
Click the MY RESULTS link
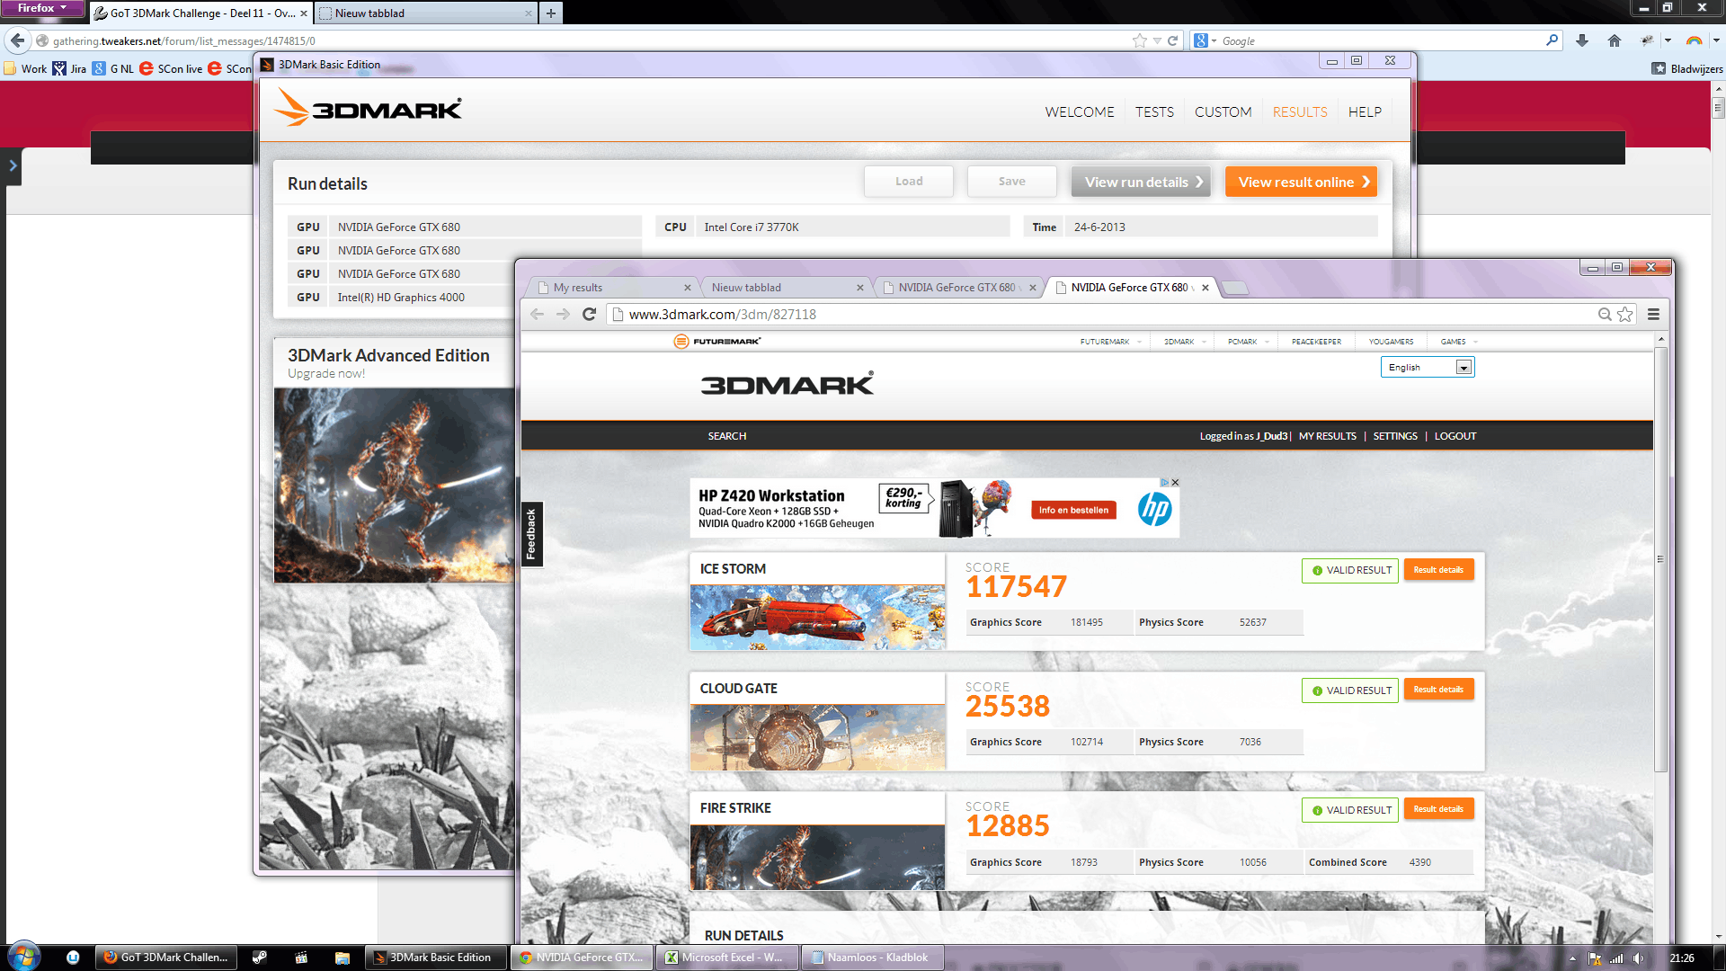(x=1327, y=436)
